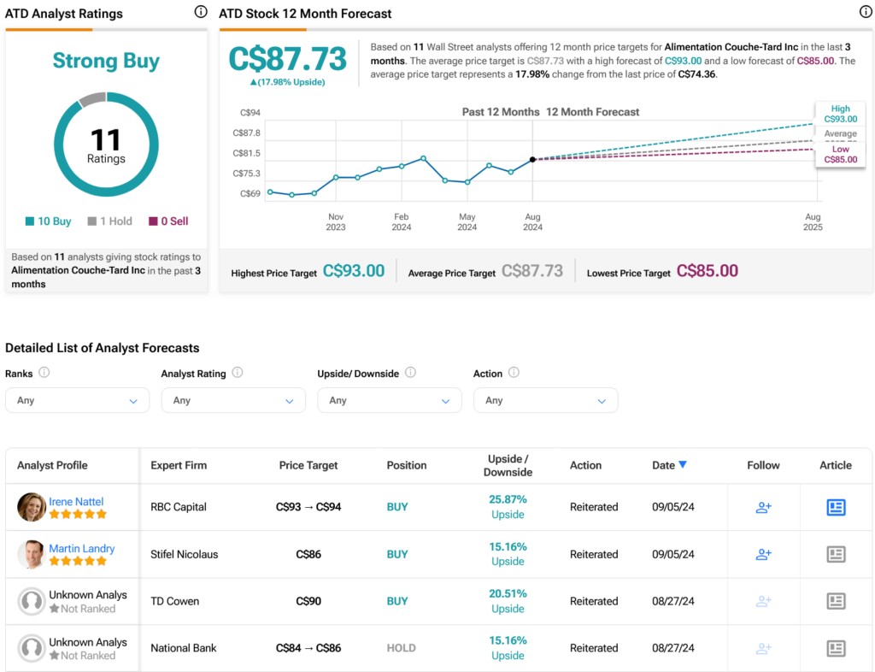Open Martin Landry analyst profile link
The width and height of the screenshot is (875, 672).
(x=81, y=548)
